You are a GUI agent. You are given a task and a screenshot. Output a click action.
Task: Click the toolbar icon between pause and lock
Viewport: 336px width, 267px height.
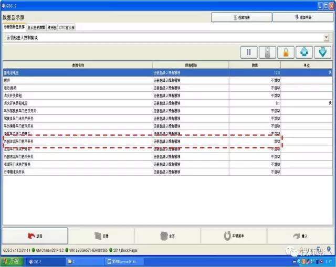click(267, 52)
